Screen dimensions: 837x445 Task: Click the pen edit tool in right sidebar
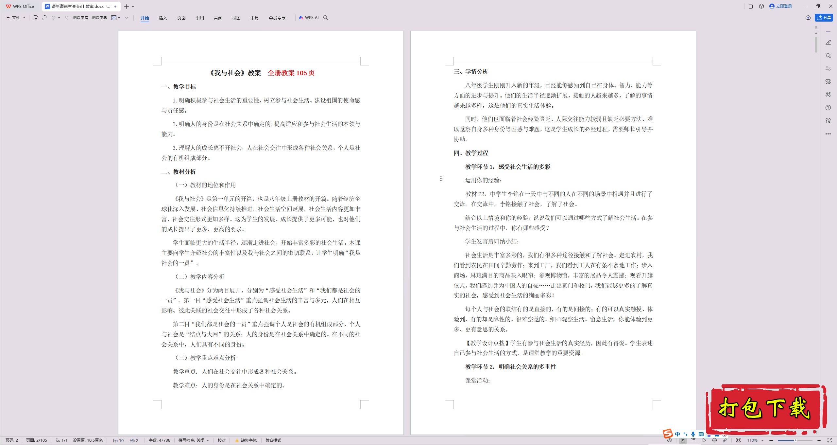point(828,43)
